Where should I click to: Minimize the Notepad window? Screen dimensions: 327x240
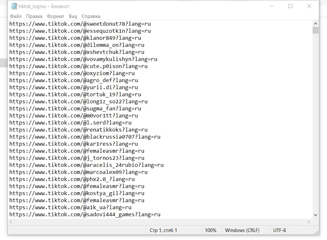coord(271,6)
